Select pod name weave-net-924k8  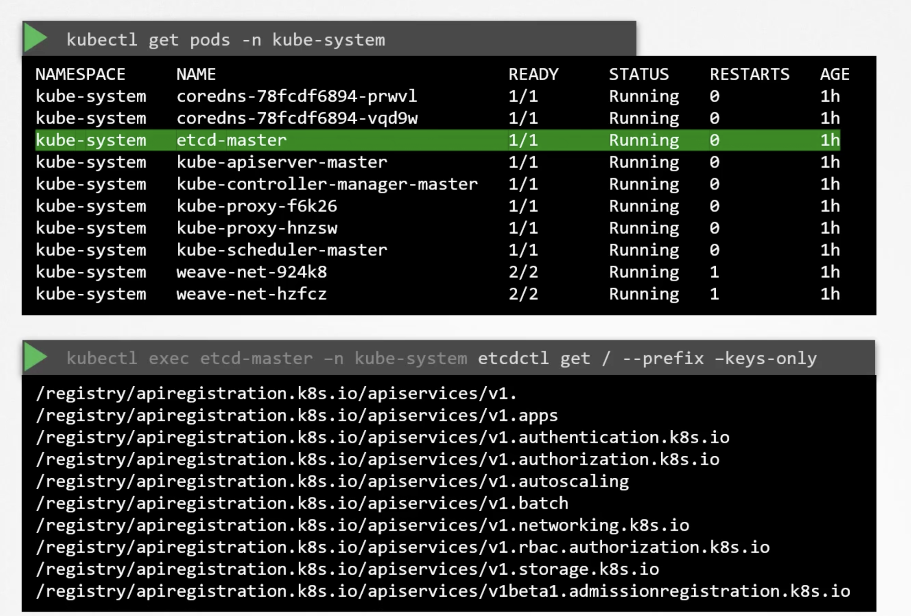click(252, 272)
